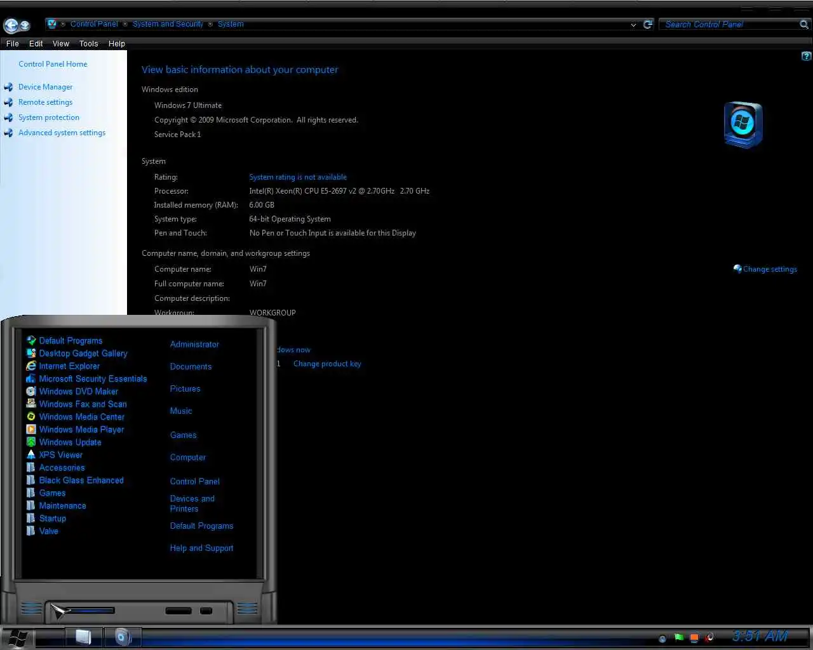Click the Windows Fax and Scan icon

pos(31,404)
